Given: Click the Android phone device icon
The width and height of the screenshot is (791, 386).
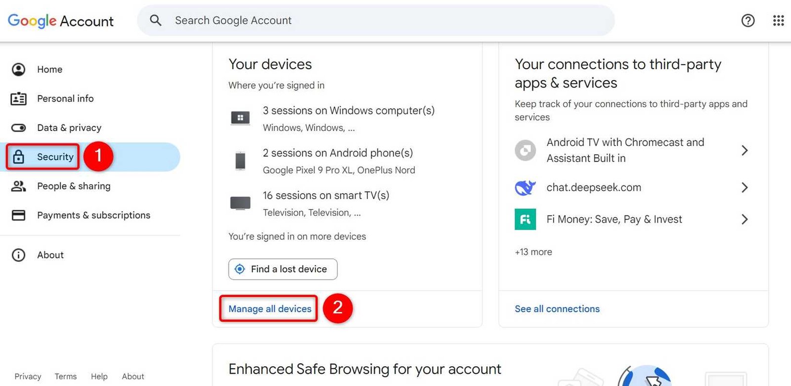Looking at the screenshot, I should click(240, 160).
